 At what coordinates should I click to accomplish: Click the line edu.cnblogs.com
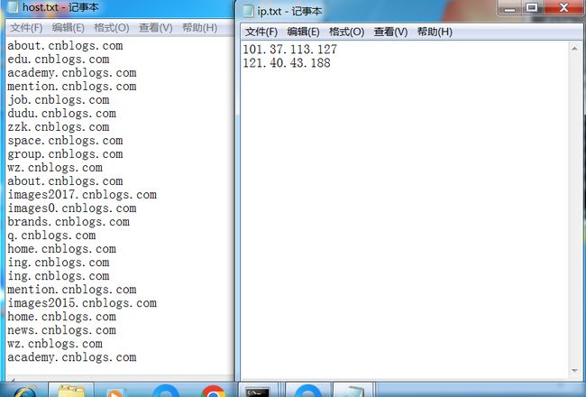coord(59,60)
